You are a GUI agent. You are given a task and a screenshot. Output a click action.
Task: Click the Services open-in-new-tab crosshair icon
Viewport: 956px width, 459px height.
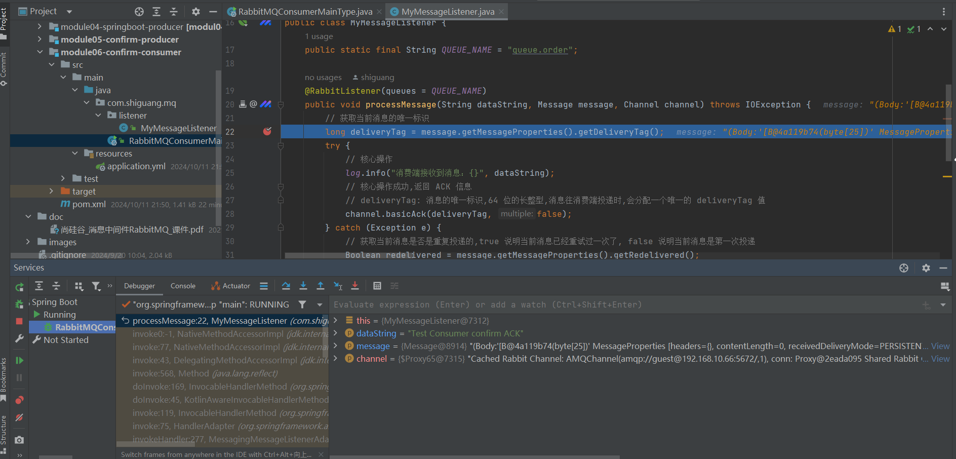pos(904,268)
